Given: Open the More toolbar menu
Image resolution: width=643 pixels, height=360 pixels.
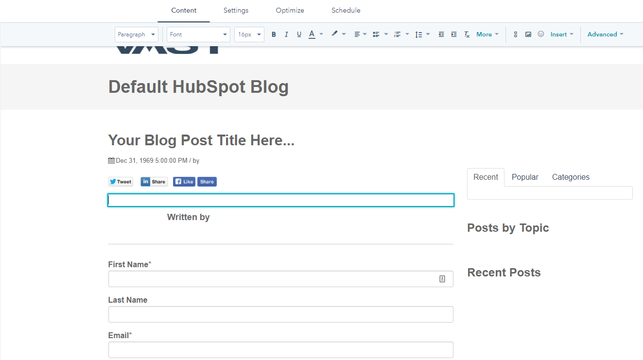Looking at the screenshot, I should coord(487,34).
